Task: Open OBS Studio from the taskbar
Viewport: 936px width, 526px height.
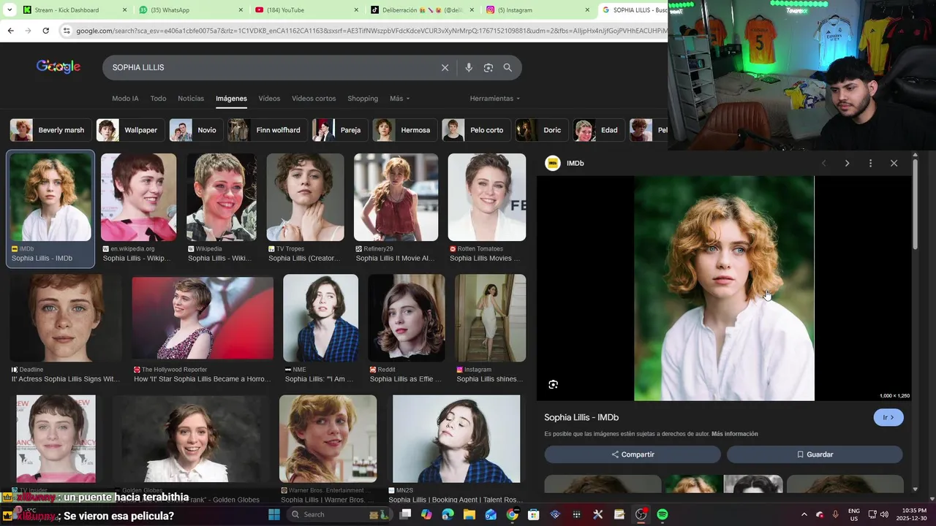Action: [641, 514]
